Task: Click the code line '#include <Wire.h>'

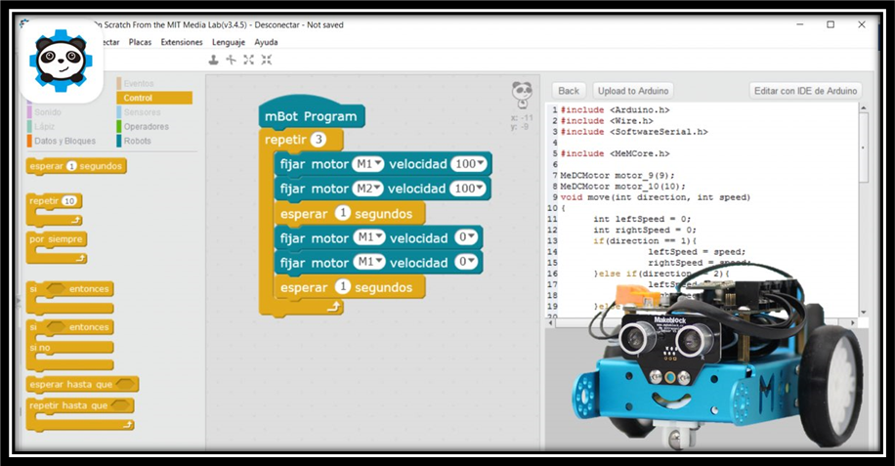Action: [x=607, y=120]
